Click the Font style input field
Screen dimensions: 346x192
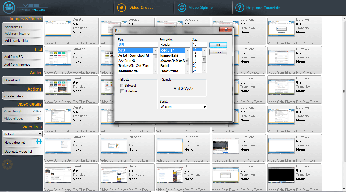pos(175,45)
